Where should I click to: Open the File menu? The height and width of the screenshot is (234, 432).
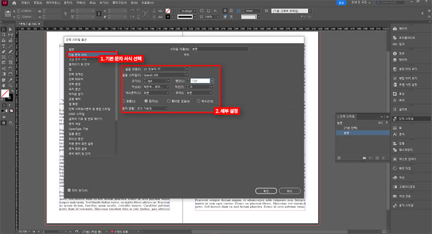pyautogui.click(x=25, y=3)
